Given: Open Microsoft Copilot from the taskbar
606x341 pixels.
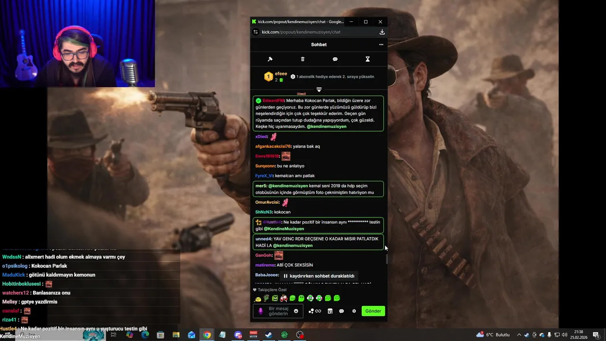Looking at the screenshot, I should 129,335.
